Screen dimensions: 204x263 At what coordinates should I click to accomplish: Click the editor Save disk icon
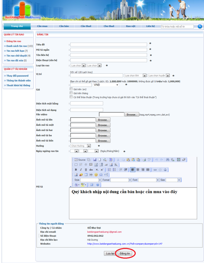95,160
